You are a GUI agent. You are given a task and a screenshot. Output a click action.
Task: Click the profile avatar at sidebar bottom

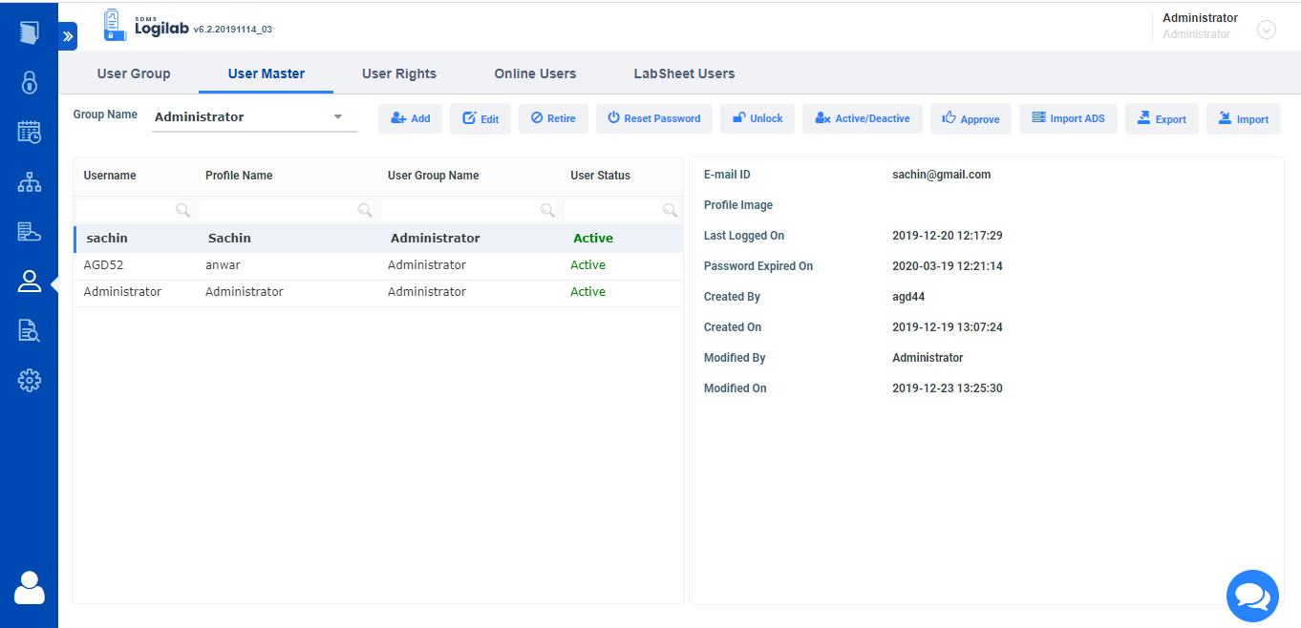click(29, 587)
